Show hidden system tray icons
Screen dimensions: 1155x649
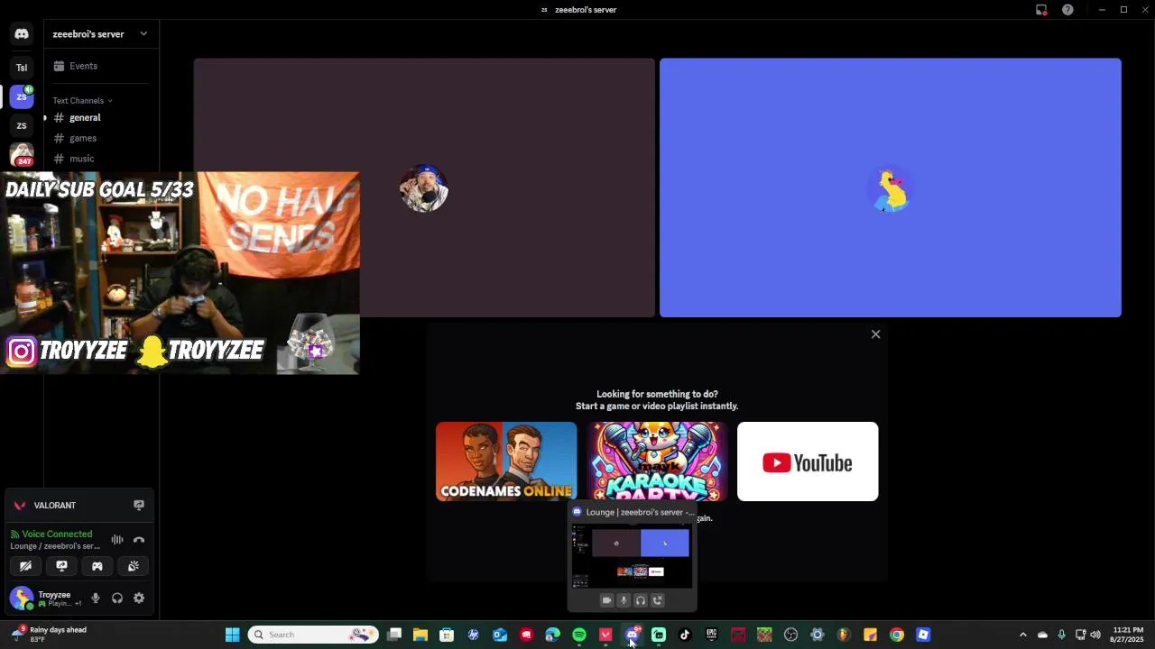[1022, 635]
